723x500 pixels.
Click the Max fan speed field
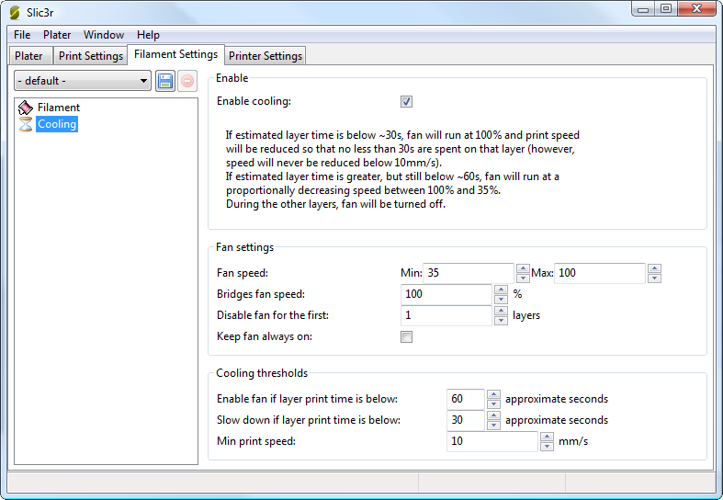[x=599, y=273]
